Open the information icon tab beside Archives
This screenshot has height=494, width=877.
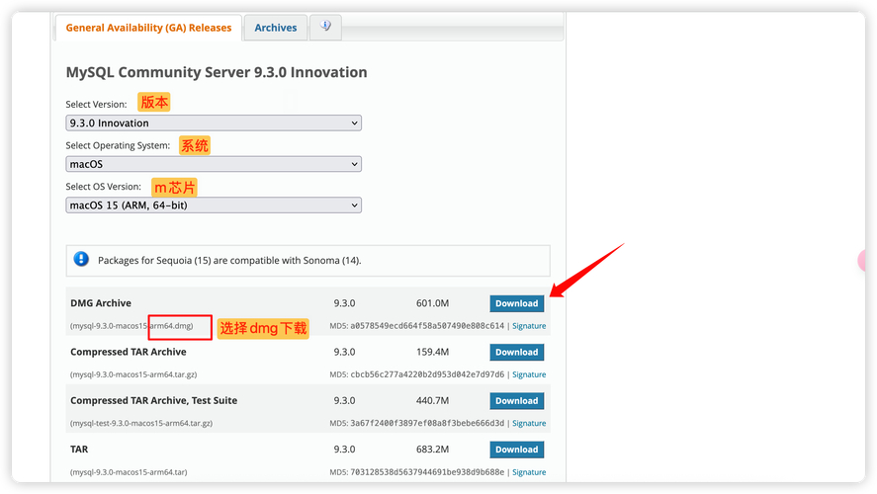(x=325, y=27)
